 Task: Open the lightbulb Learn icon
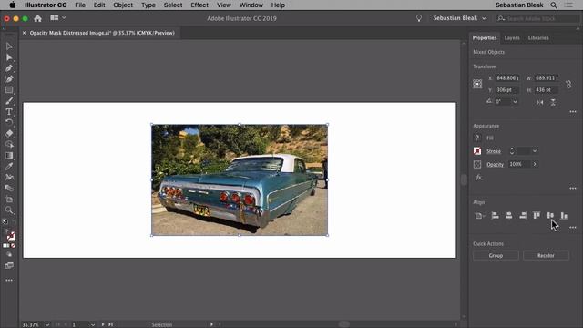419,18
